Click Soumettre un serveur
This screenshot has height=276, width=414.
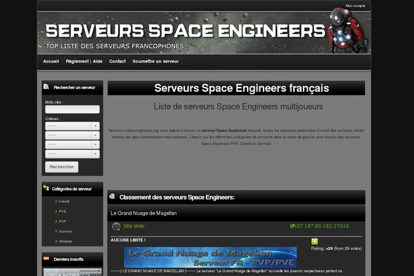155,61
